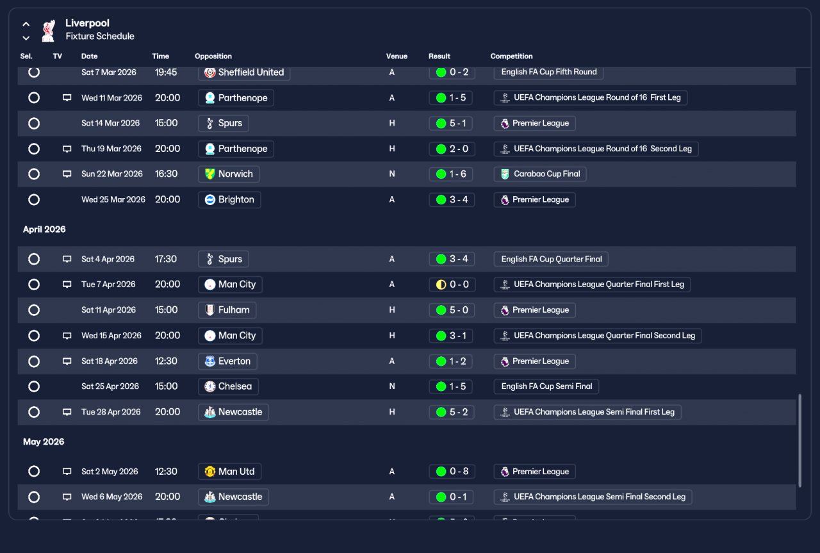Sort by the Competition column header
Image resolution: width=820 pixels, height=553 pixels.
pos(511,56)
